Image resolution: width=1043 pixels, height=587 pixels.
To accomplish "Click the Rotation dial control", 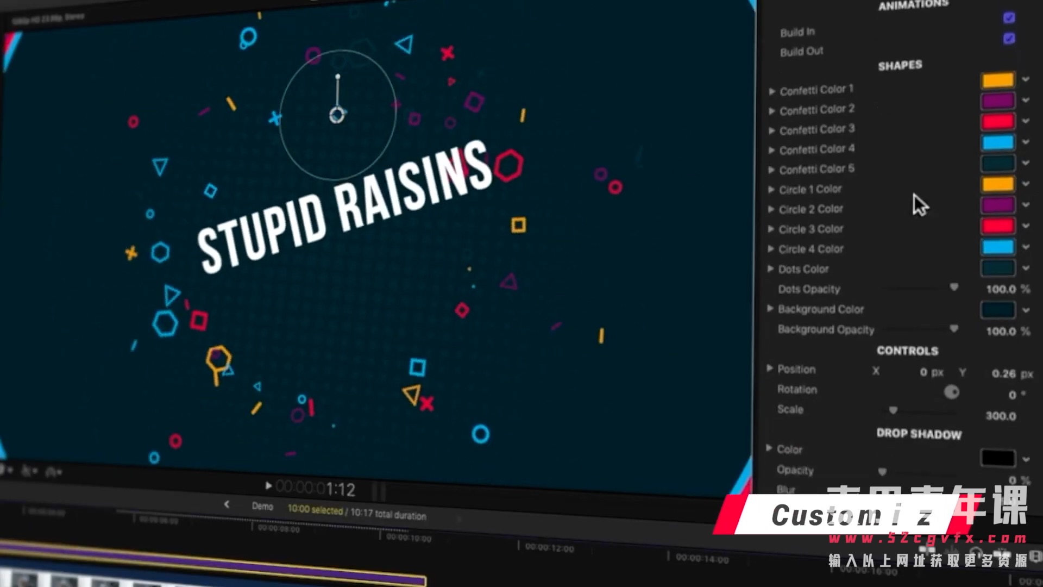I will pyautogui.click(x=952, y=392).
